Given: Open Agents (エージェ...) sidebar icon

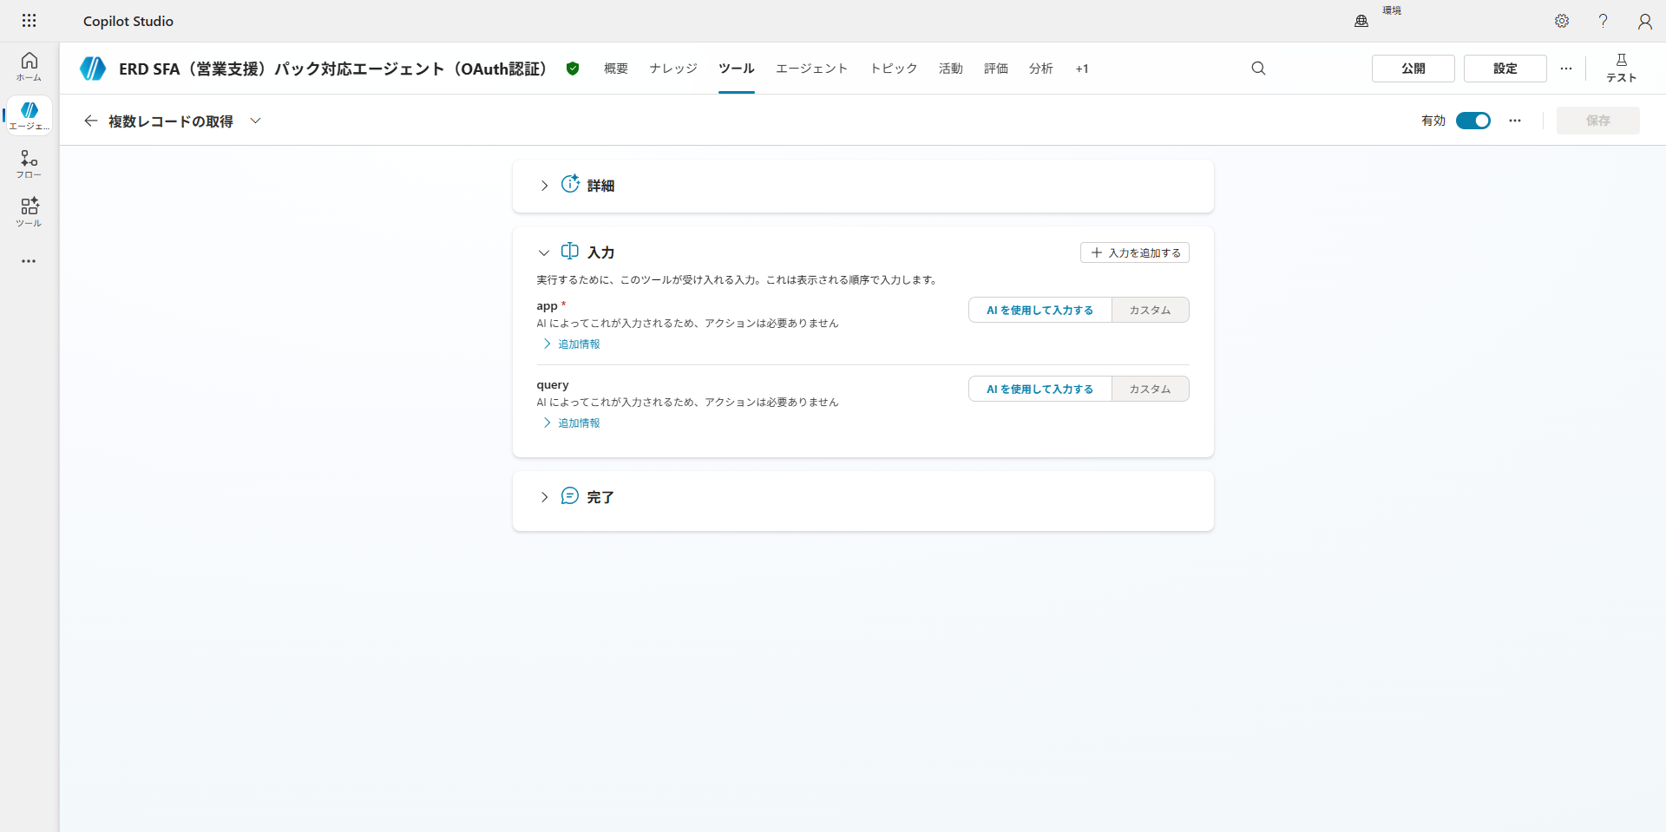Looking at the screenshot, I should coord(29,115).
